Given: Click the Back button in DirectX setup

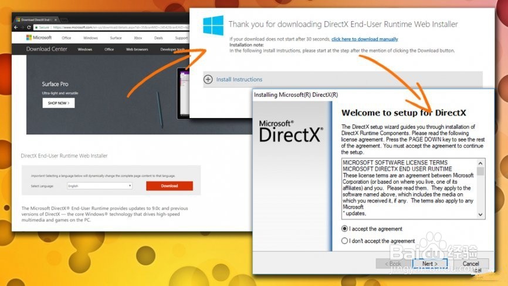Looking at the screenshot, I should tap(393, 264).
